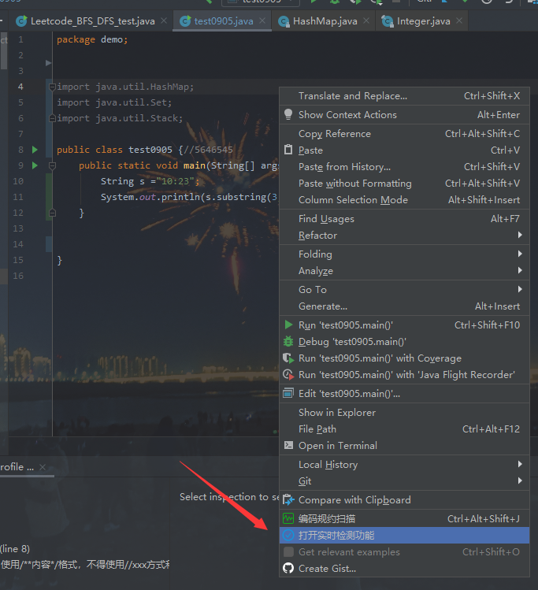538x590 pixels.
Task: Click Debug 'test0905.main()' bug icon
Action: pos(288,341)
